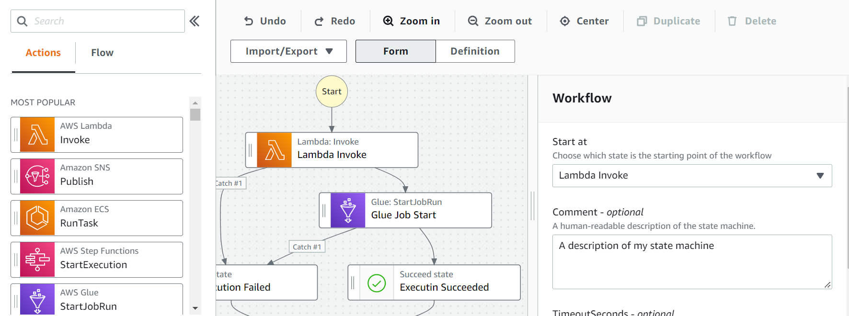Click the Glue icon on Glue Job Start node
This screenshot has width=849, height=316.
pos(348,211)
